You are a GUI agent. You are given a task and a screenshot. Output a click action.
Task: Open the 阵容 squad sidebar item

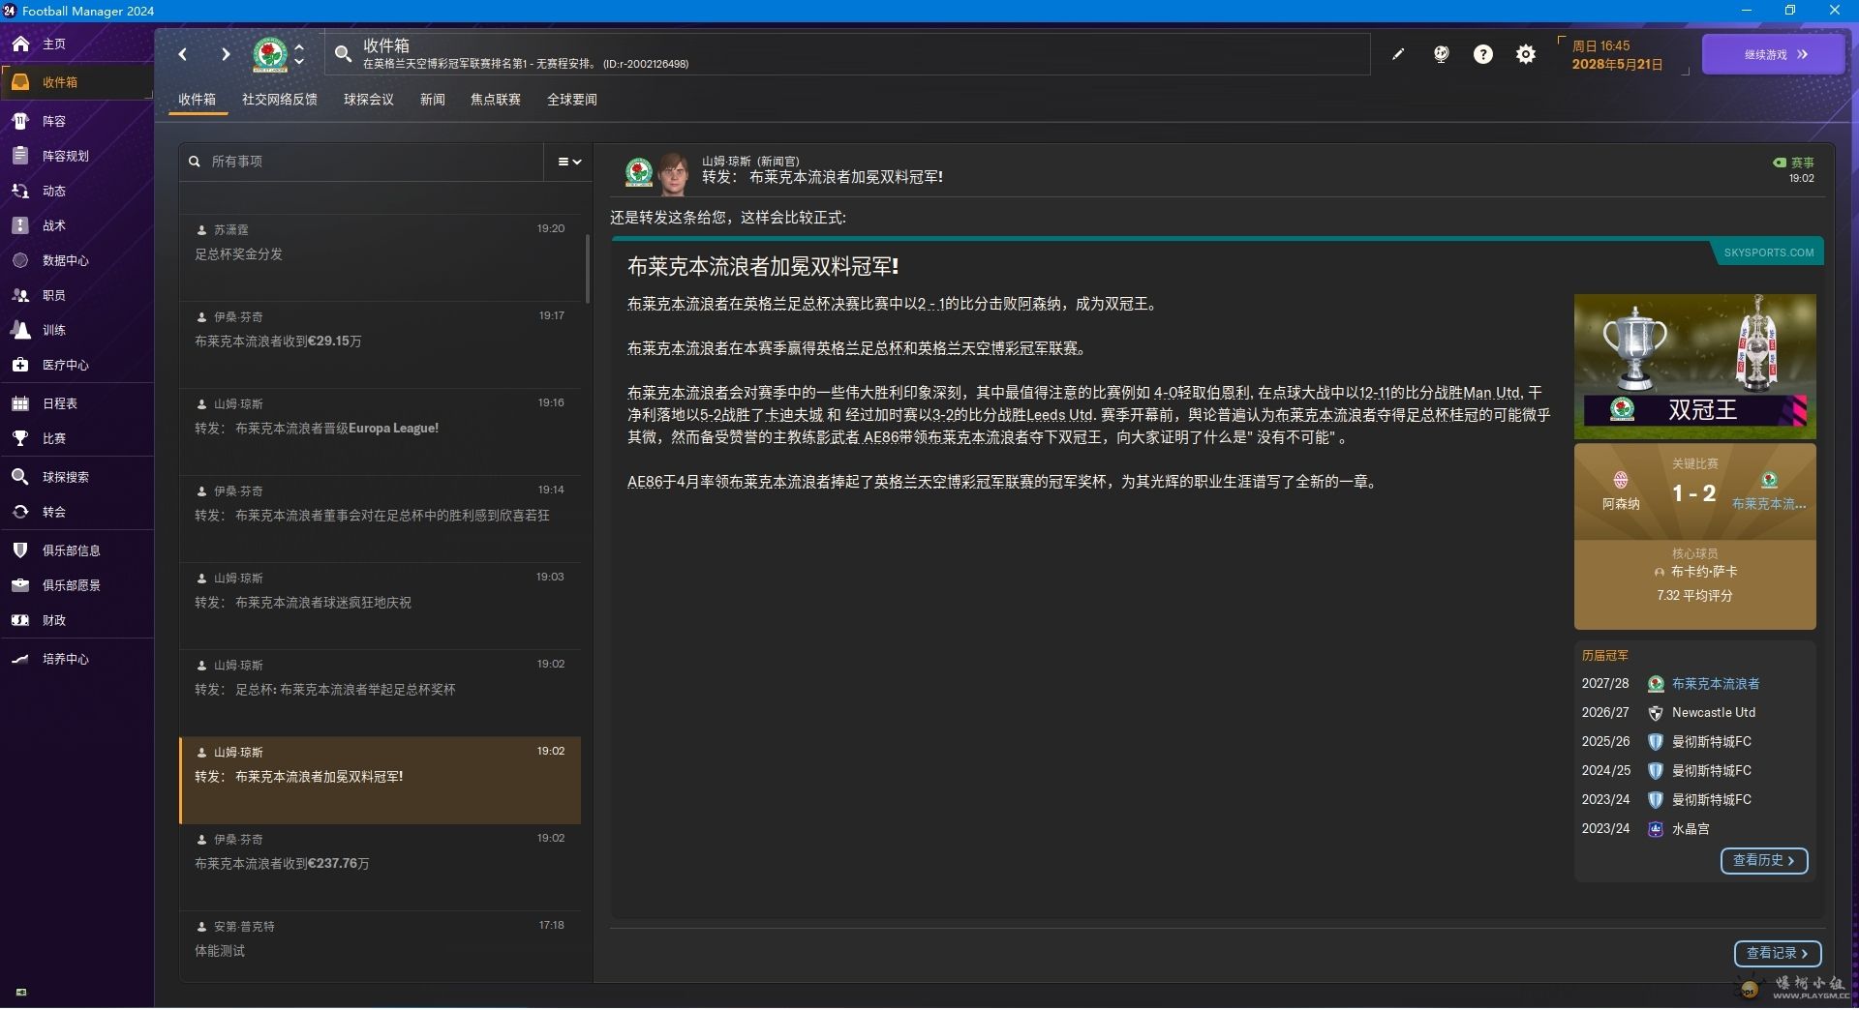pyautogui.click(x=76, y=121)
